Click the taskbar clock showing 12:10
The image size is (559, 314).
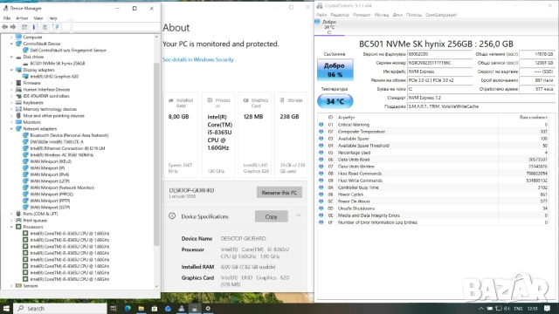(532, 308)
